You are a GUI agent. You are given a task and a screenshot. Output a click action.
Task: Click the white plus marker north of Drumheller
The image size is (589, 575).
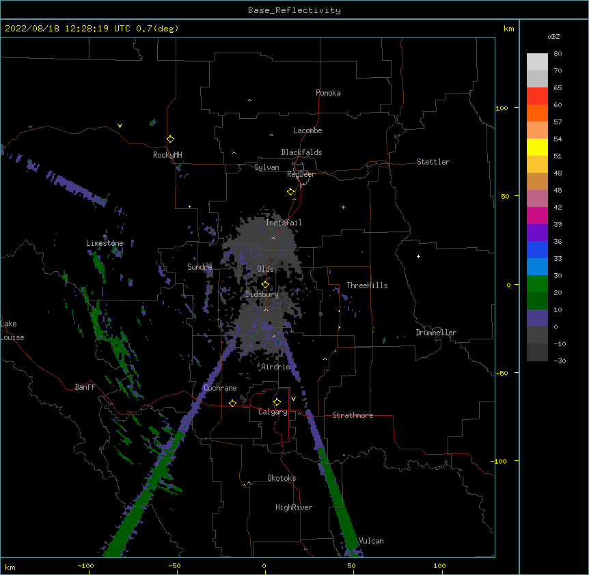tap(418, 256)
